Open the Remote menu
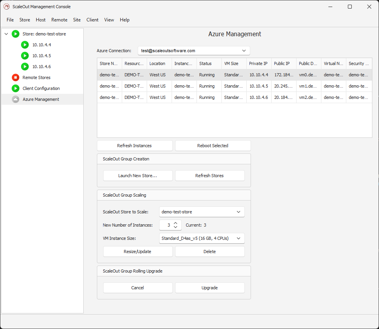379x329 pixels. 59,20
